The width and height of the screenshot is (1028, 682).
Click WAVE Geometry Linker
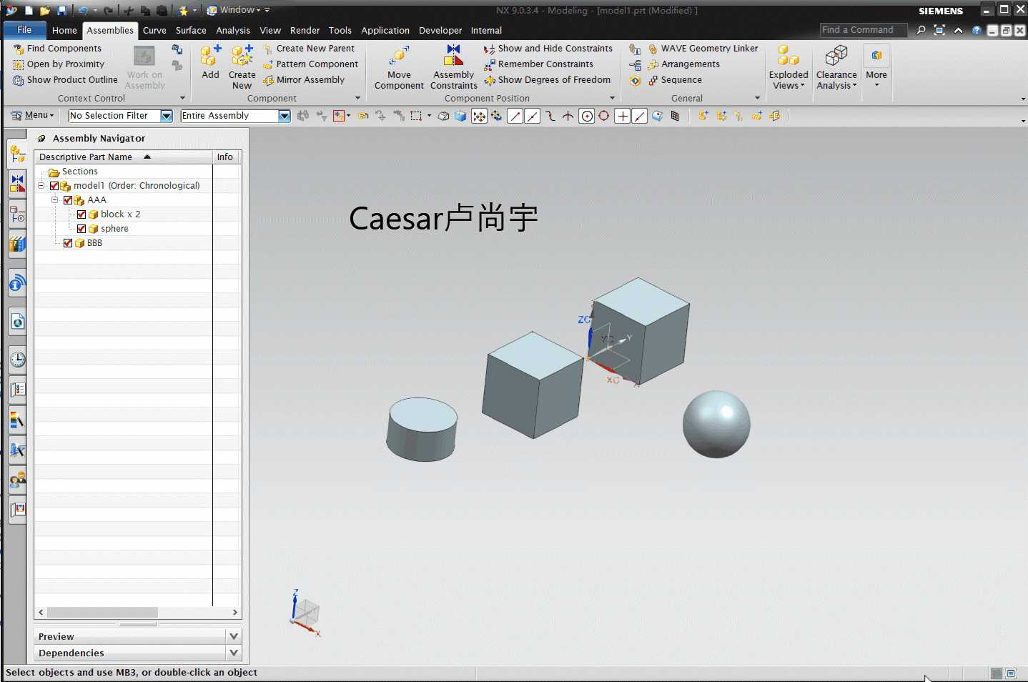703,49
